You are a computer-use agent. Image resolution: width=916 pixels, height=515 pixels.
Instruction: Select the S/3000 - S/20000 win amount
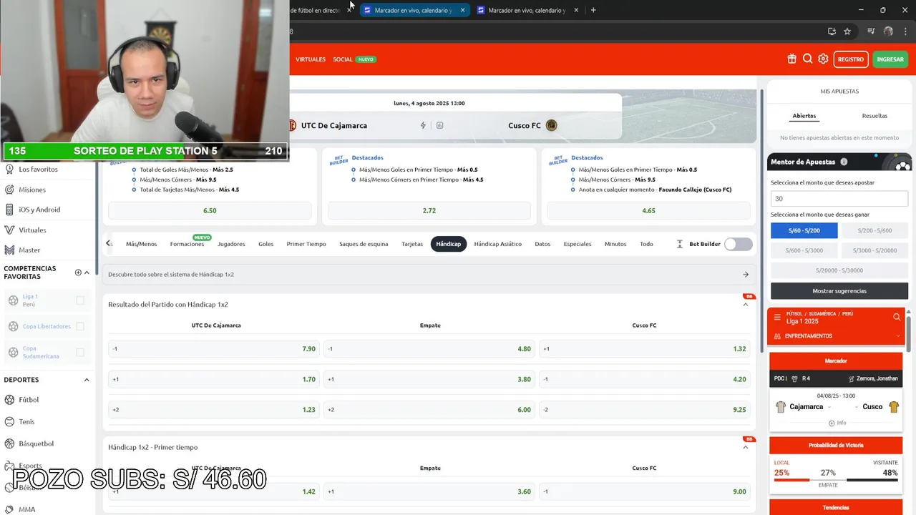874,250
